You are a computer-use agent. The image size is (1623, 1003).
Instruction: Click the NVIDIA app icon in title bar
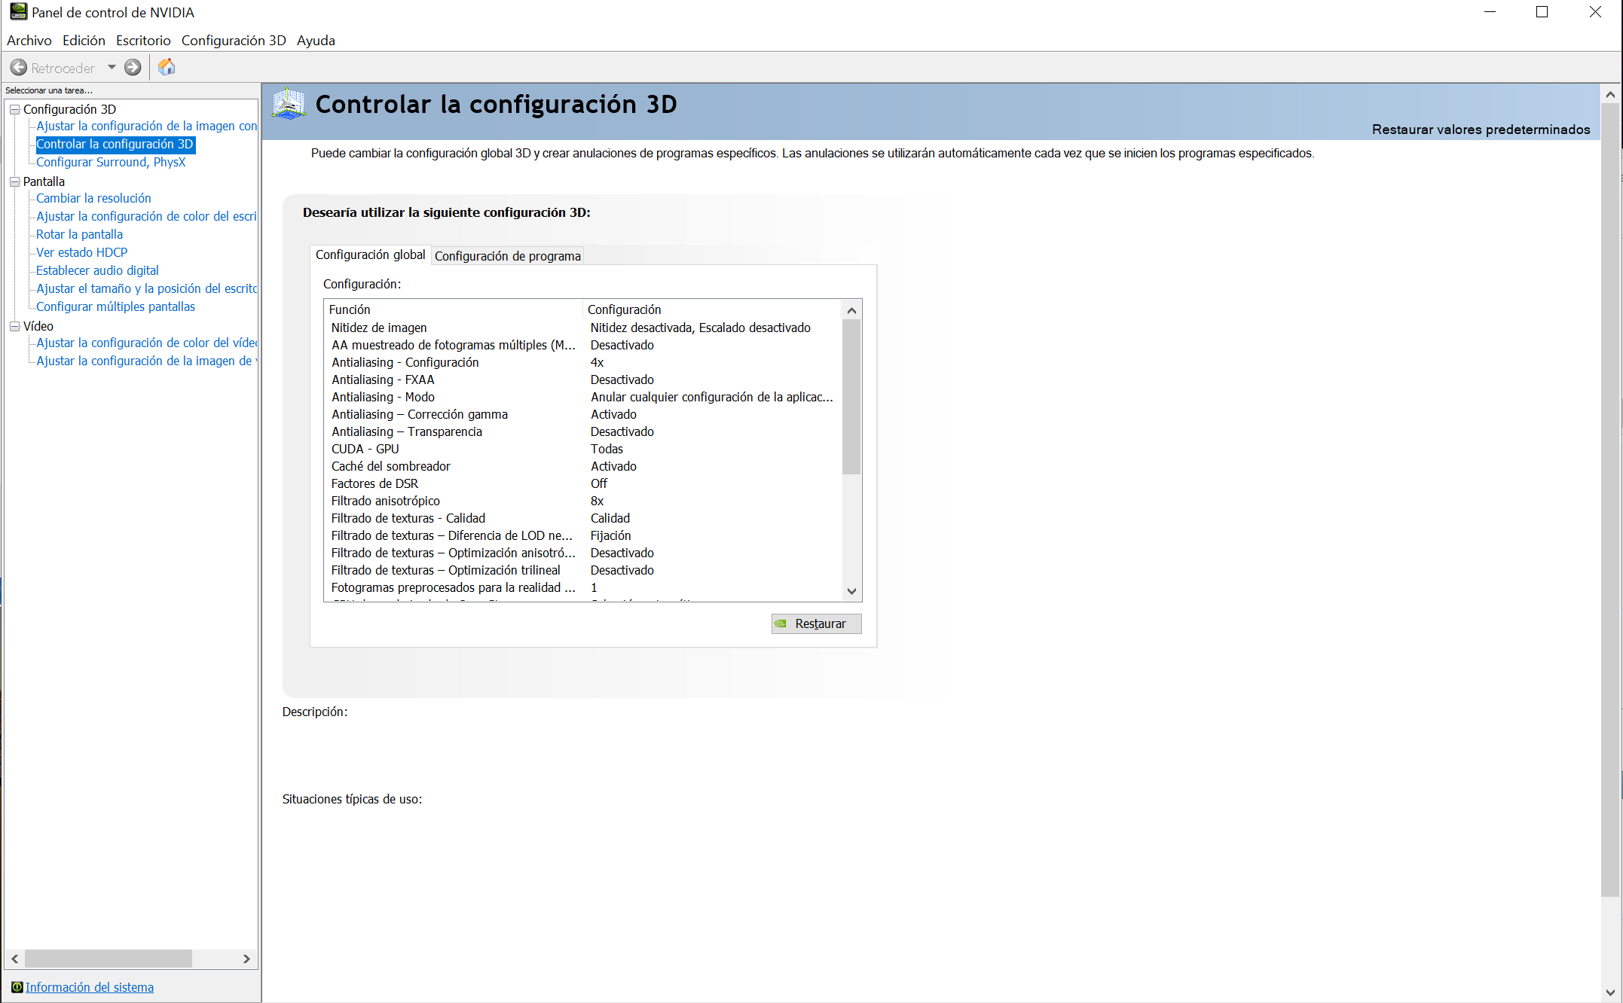[18, 12]
